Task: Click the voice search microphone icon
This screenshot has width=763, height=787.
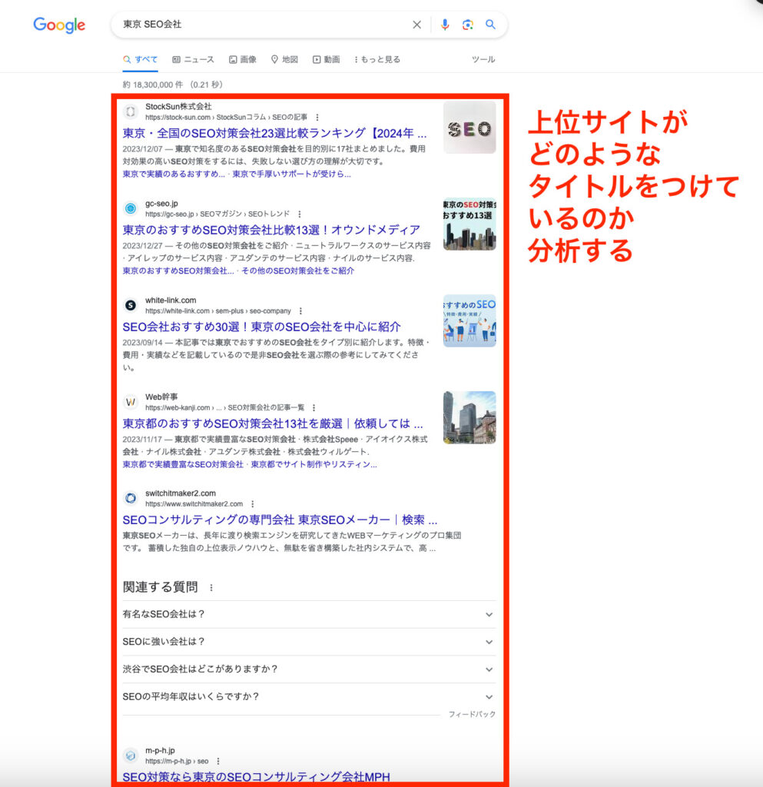Action: [445, 25]
